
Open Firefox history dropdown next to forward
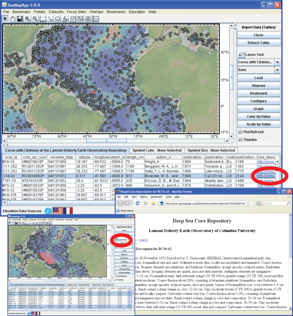pyautogui.click(x=132, y=204)
